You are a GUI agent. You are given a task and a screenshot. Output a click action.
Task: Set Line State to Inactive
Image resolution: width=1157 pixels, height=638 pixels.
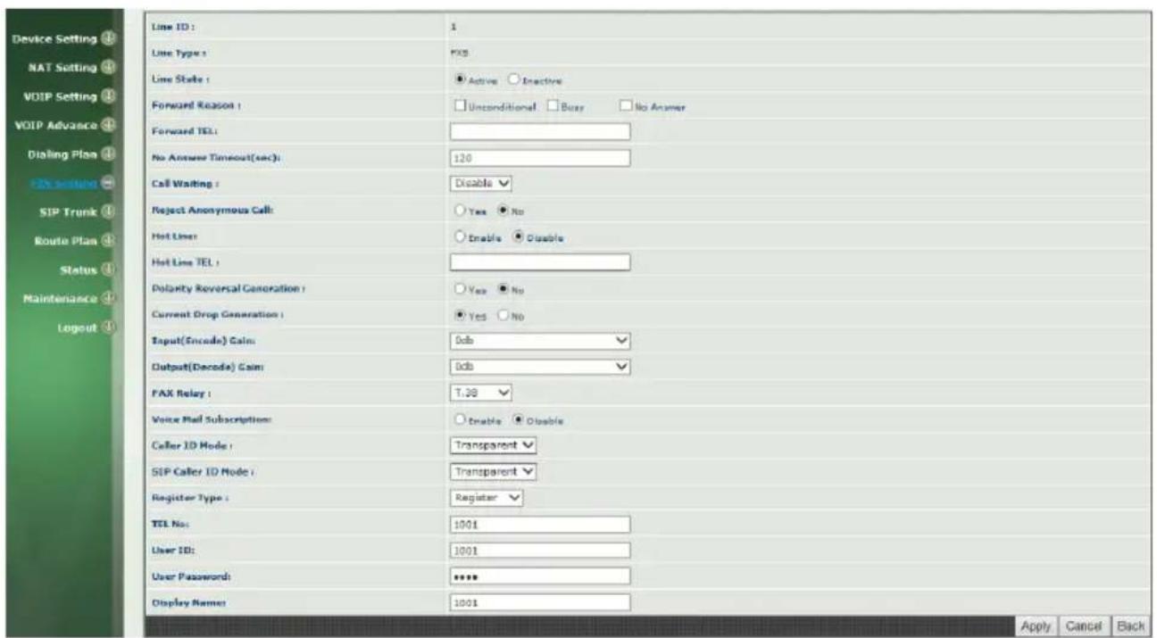(513, 79)
